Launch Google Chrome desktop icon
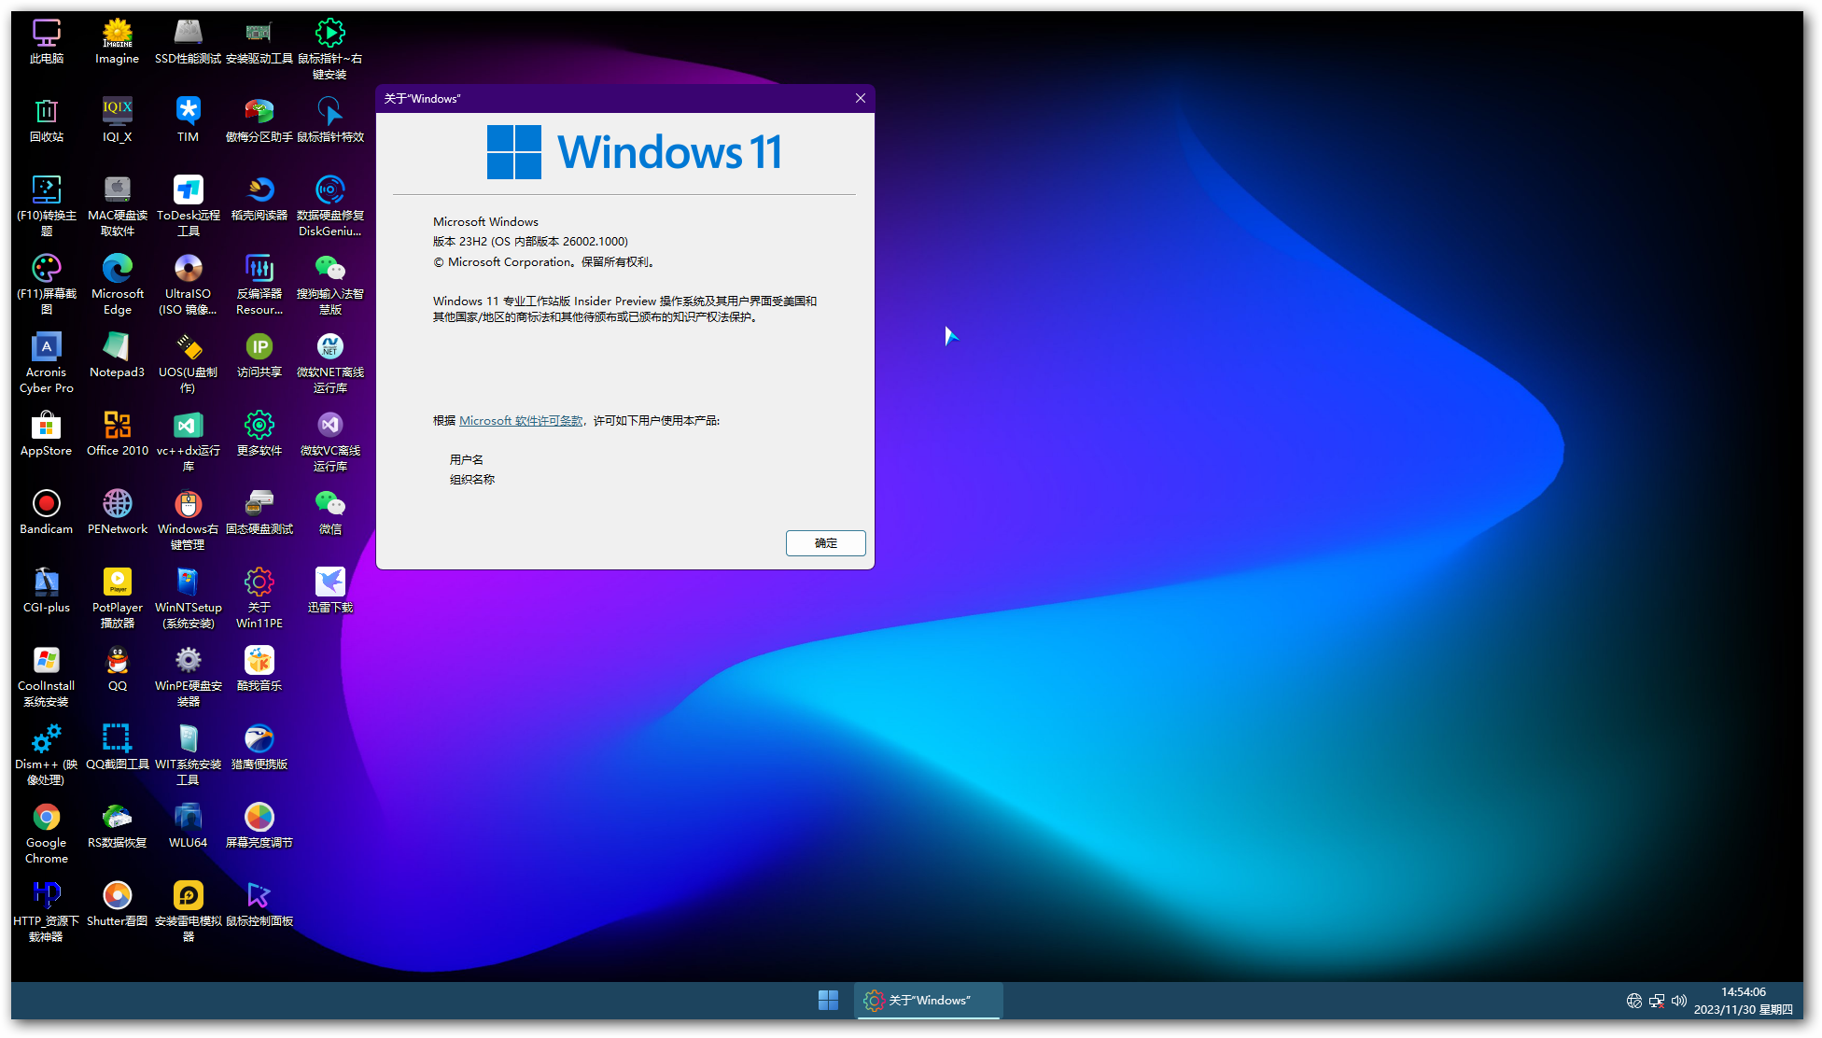 (x=47, y=833)
